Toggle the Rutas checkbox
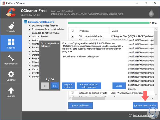Image resolution: width=160 pixels, height=120 pixels. pyautogui.click(x=29, y=47)
